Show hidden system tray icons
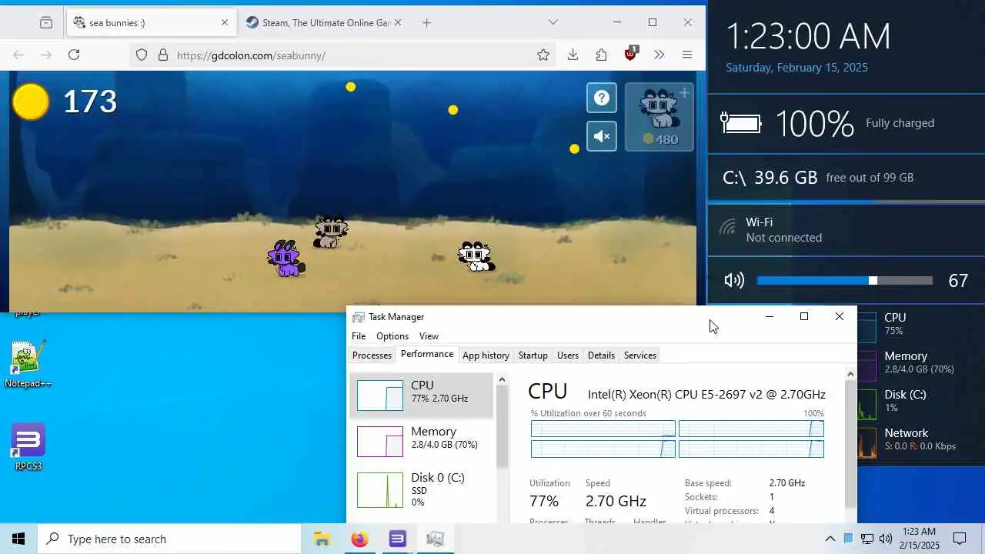The width and height of the screenshot is (985, 554). click(x=830, y=539)
